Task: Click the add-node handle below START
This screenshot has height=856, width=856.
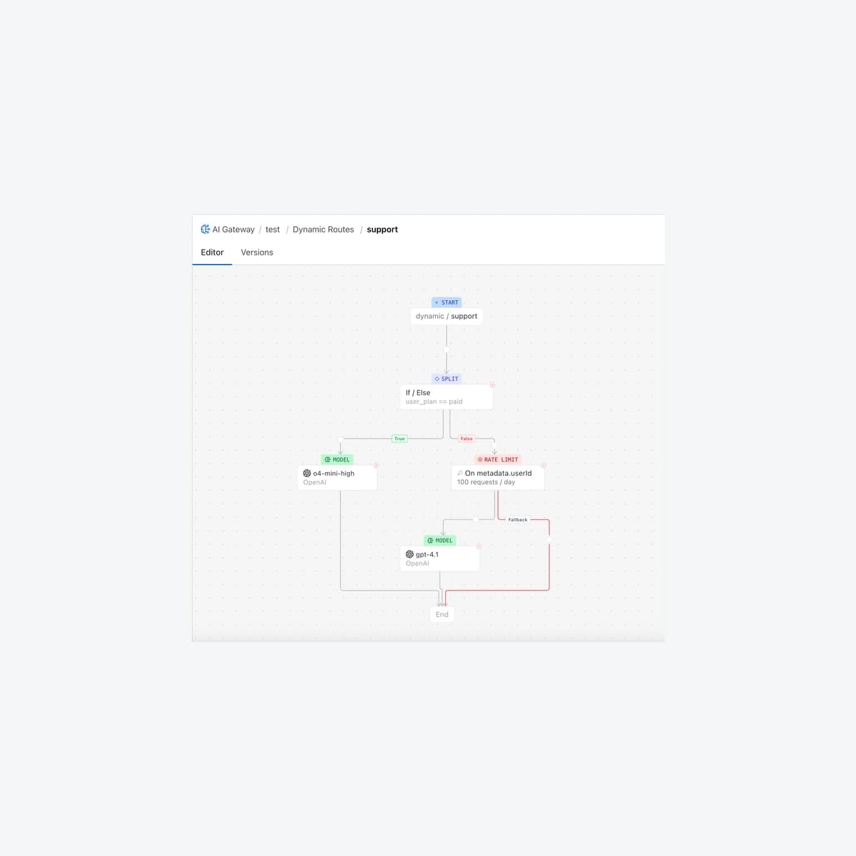Action: (x=447, y=350)
